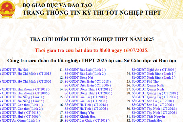Open Sở GDĐT Đồng Tháp CT 2018 link
This screenshot has height=122, width=183.
(88, 89)
